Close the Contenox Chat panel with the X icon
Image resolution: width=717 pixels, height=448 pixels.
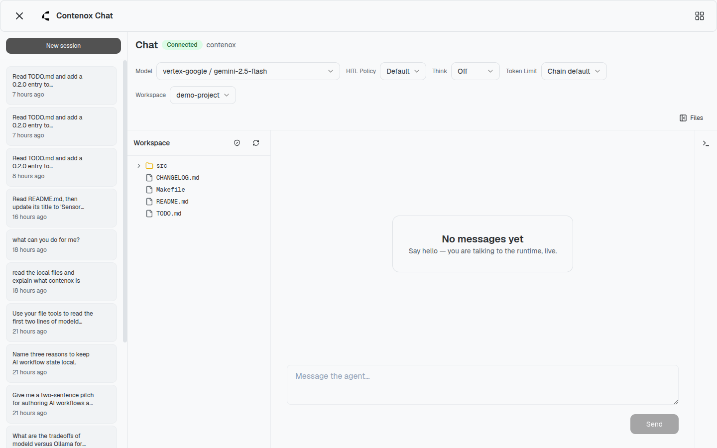pos(19,16)
